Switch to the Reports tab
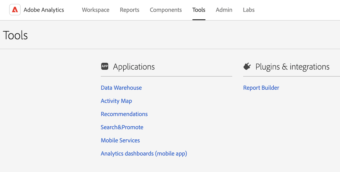Screen dimensions: 340x172 point(129,10)
